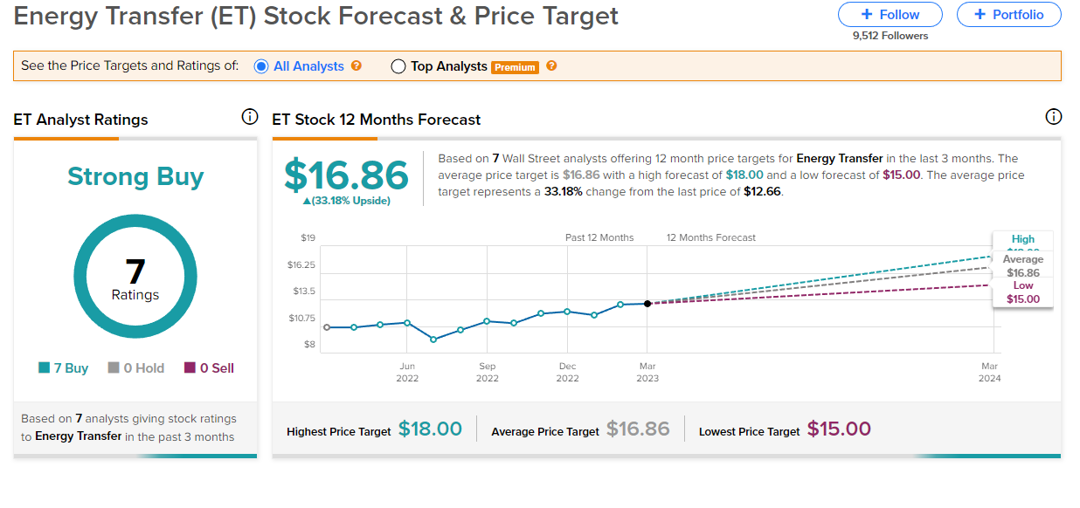Click help icon beside Top Analysts Premium
The height and width of the screenshot is (508, 1080).
[551, 65]
